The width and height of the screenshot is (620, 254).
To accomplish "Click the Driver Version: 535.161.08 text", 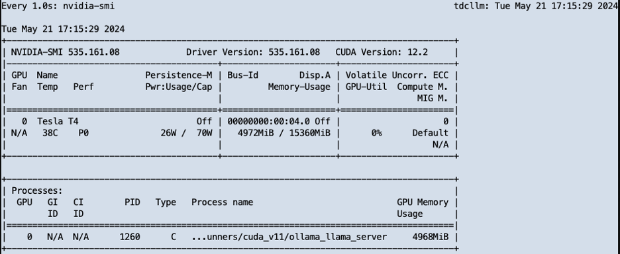I will click(253, 52).
